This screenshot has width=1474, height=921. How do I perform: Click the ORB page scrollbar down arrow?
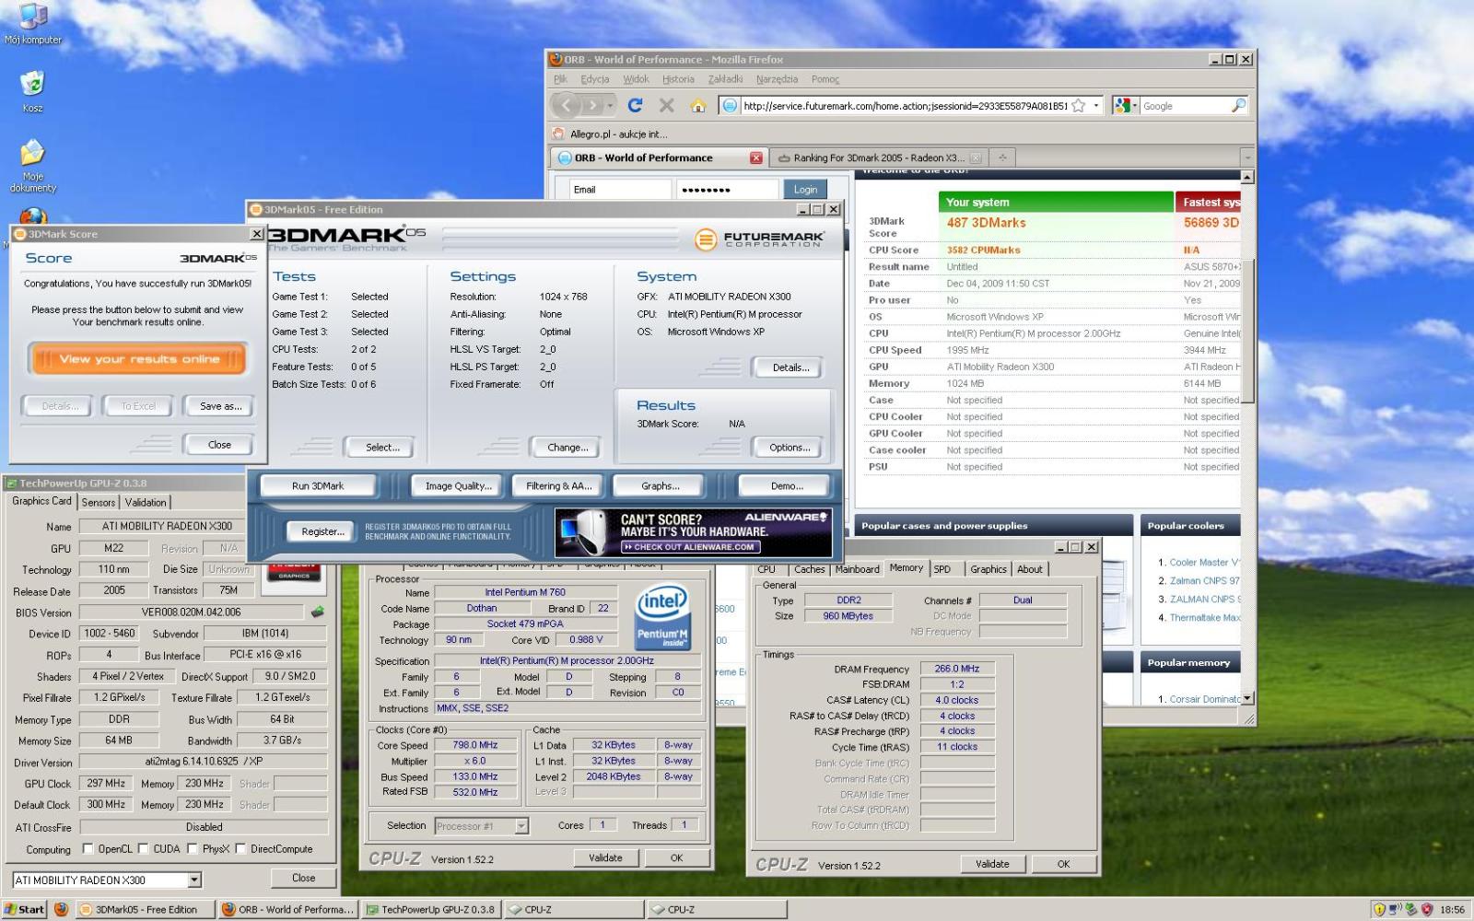click(1247, 699)
